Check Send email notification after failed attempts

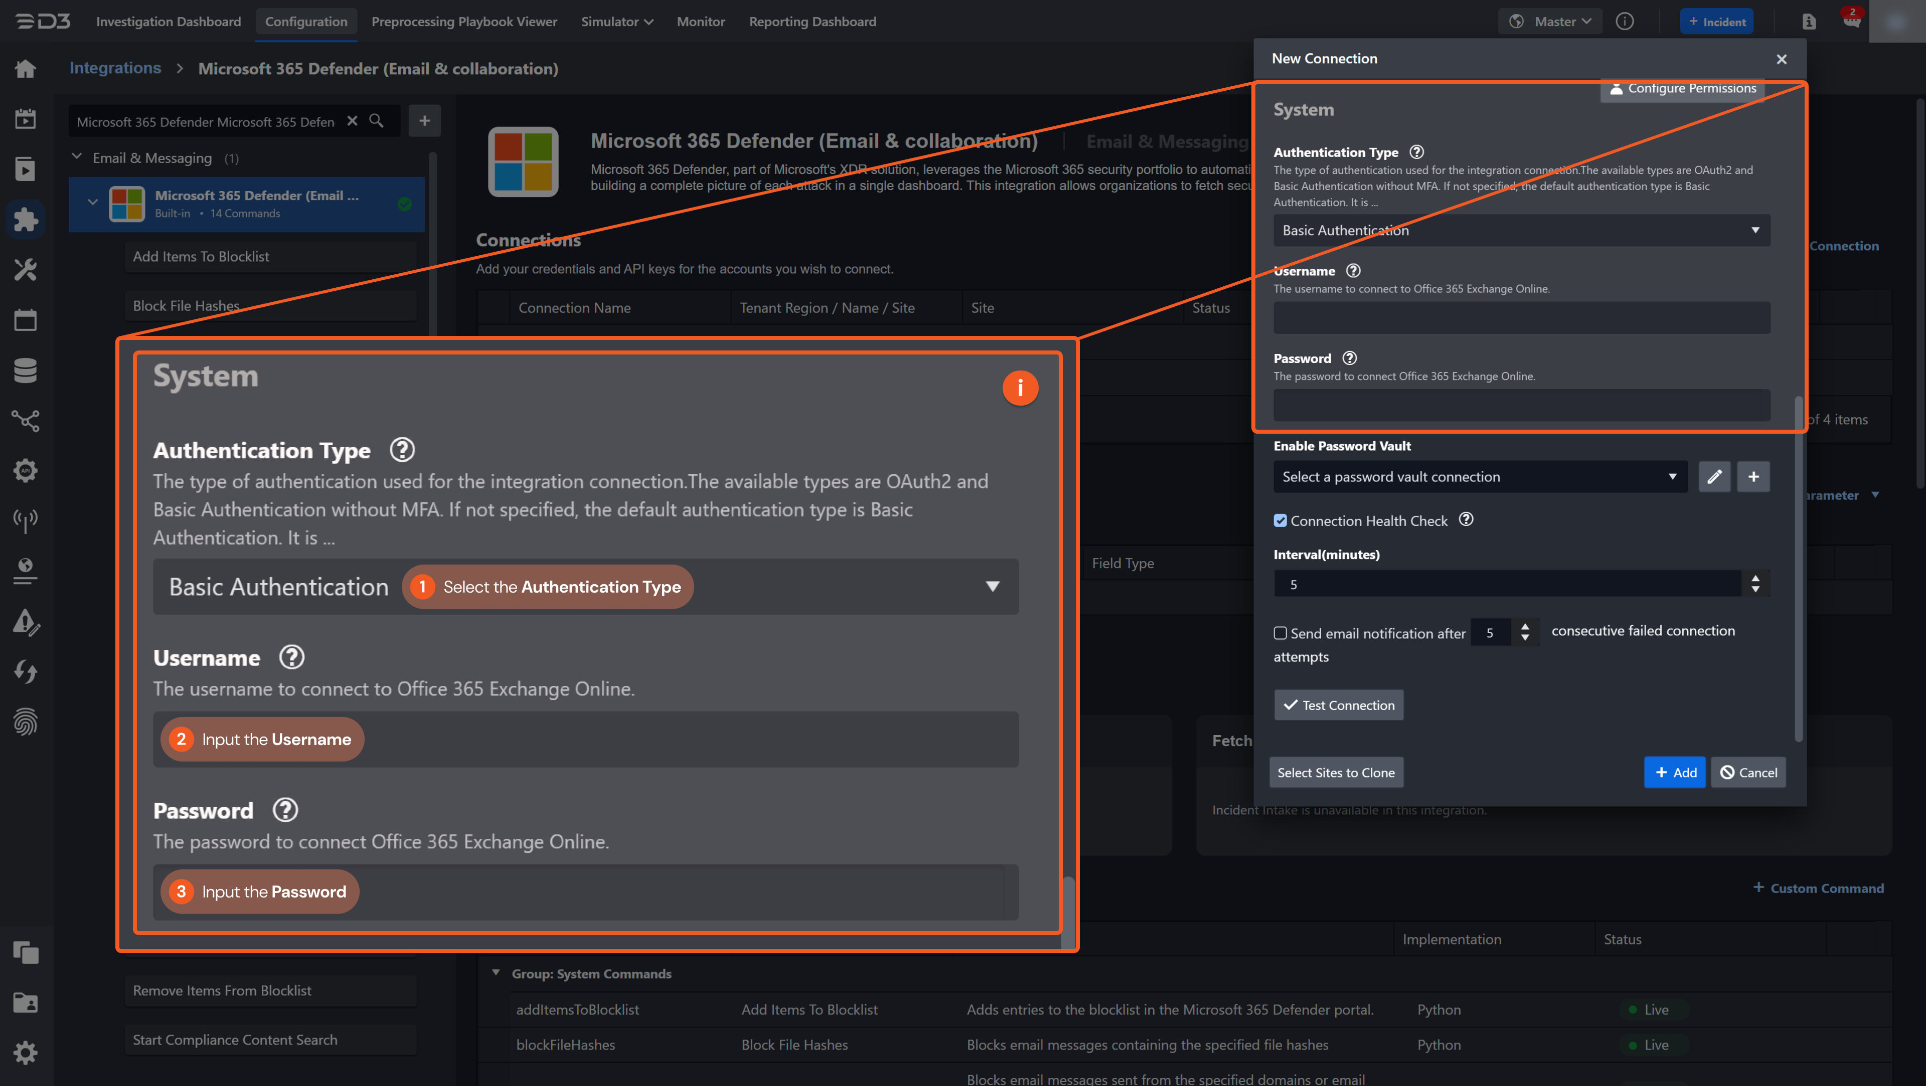point(1280,632)
